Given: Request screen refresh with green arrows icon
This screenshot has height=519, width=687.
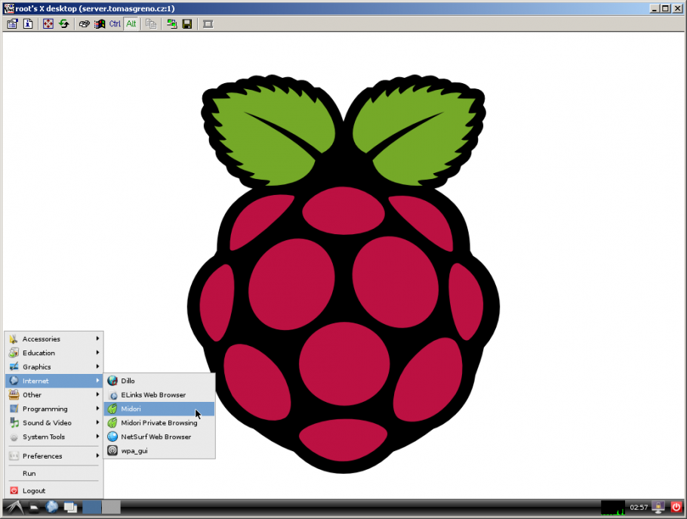Looking at the screenshot, I should tap(64, 23).
